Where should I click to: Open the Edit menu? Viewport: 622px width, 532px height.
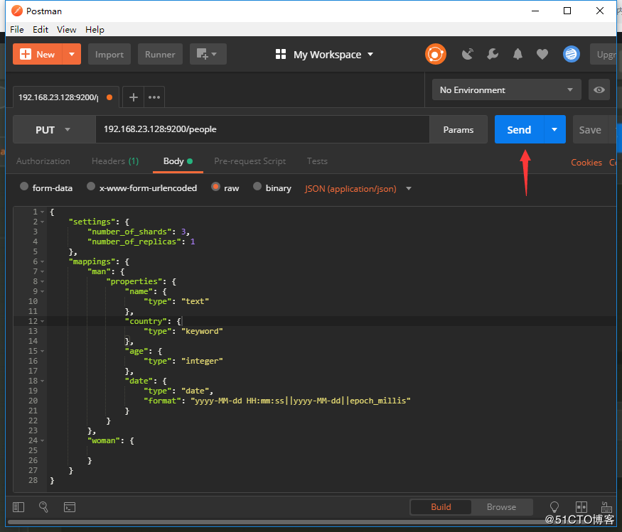pos(41,30)
